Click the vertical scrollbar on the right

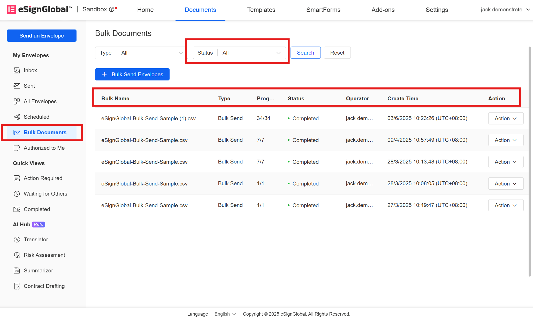[530, 161]
